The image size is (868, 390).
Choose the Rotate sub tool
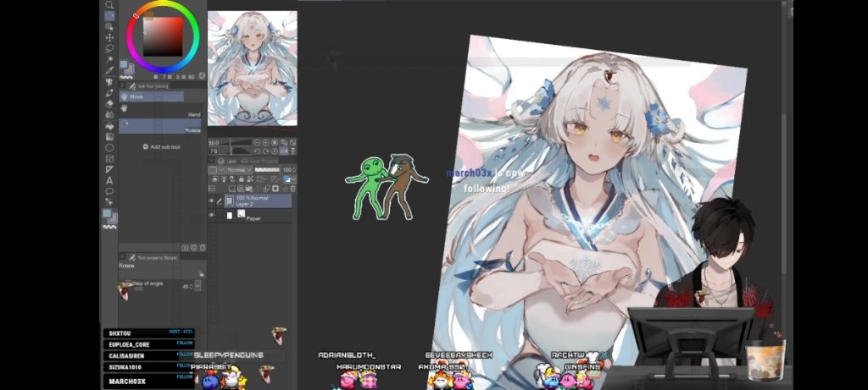(x=160, y=126)
